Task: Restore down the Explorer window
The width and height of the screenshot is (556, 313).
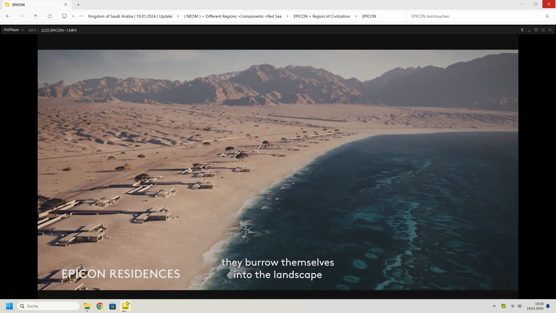Action: [535, 4]
